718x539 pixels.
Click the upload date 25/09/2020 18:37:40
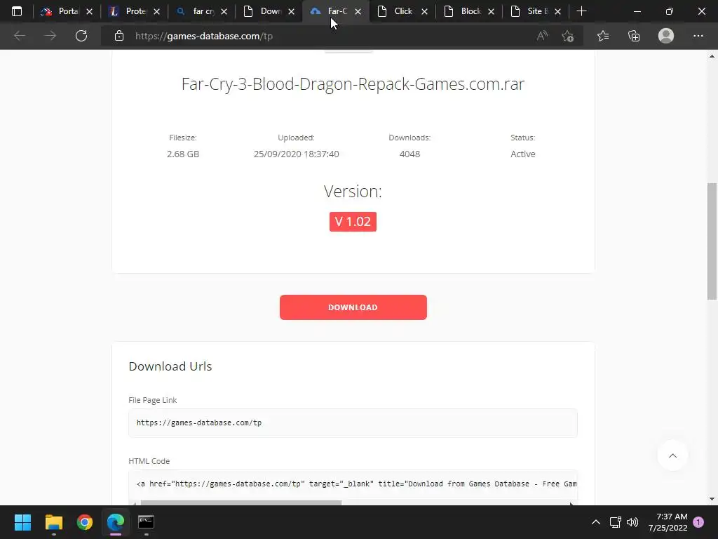297,154
